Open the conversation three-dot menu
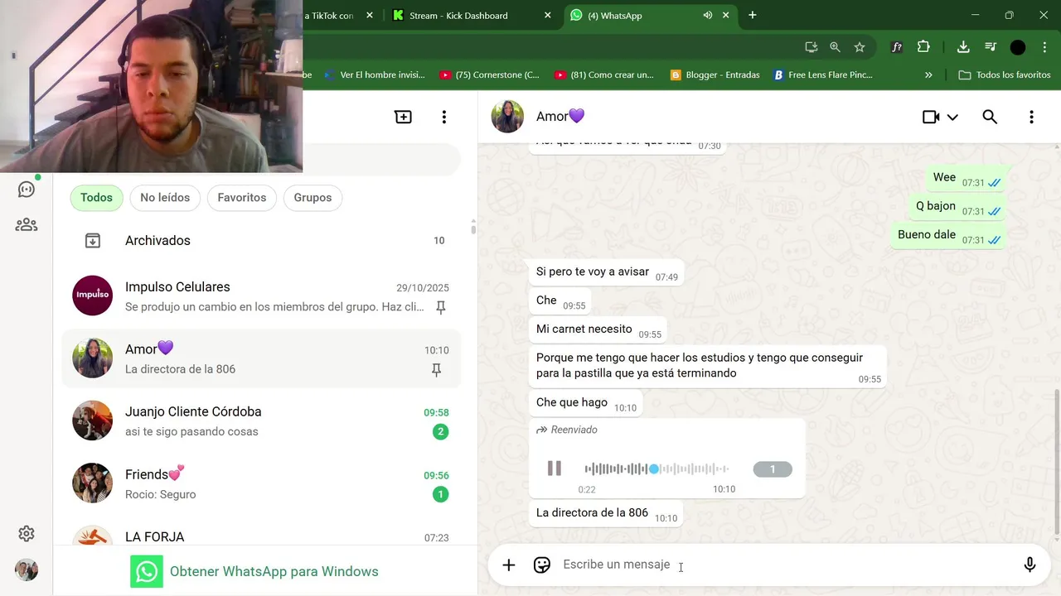This screenshot has width=1061, height=596. (1031, 117)
